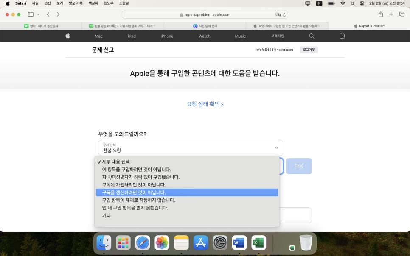Open the 보기 menu
The width and height of the screenshot is (410, 256).
(60, 3)
